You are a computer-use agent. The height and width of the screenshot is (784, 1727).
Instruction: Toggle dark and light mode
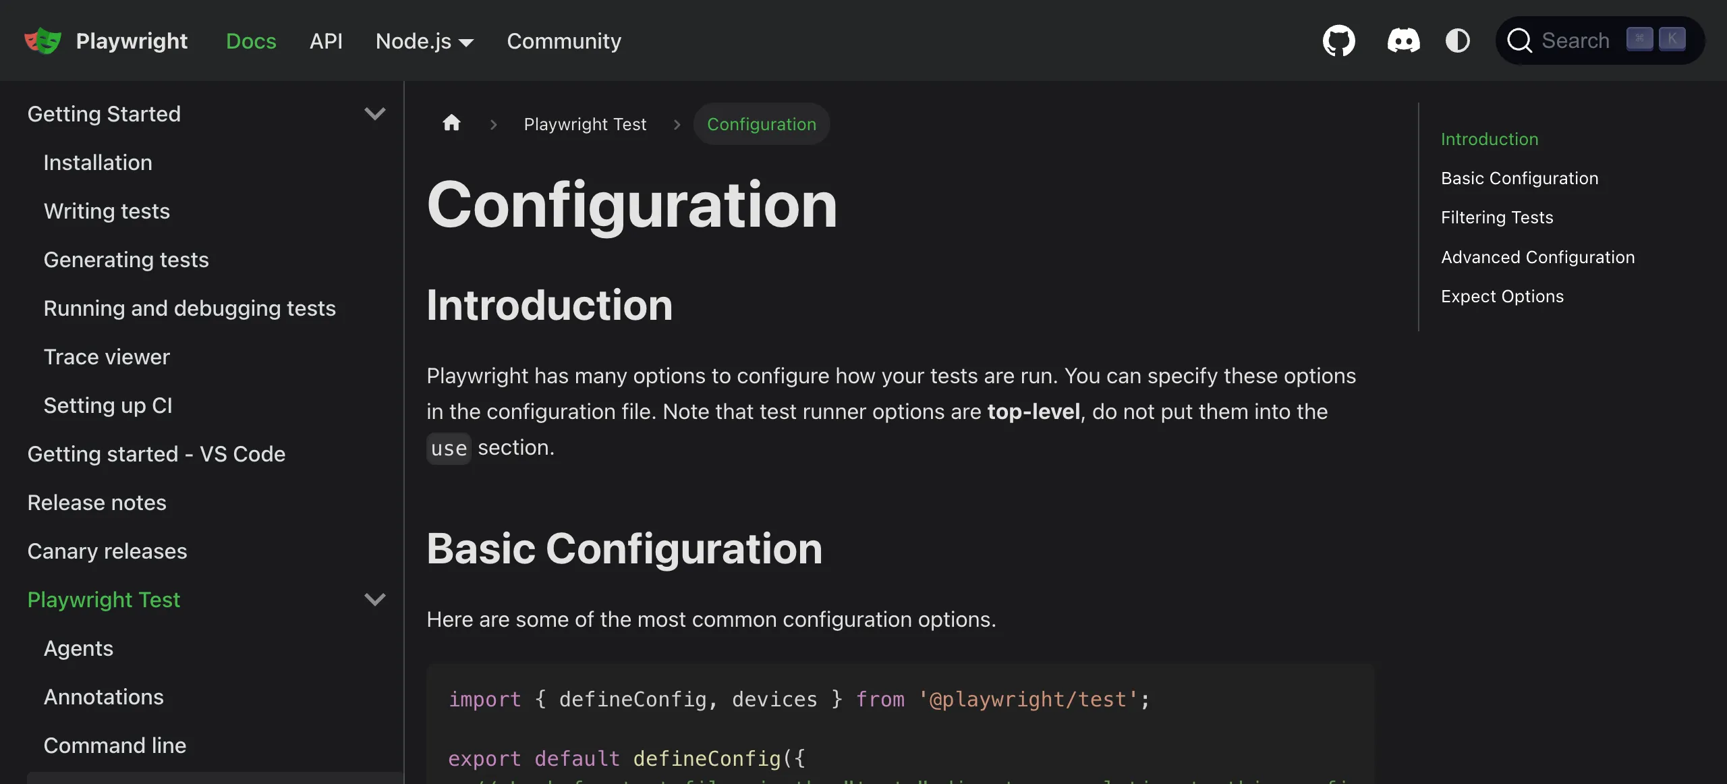tap(1457, 40)
